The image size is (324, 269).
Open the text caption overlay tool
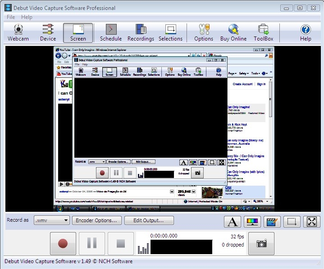[x=232, y=222]
